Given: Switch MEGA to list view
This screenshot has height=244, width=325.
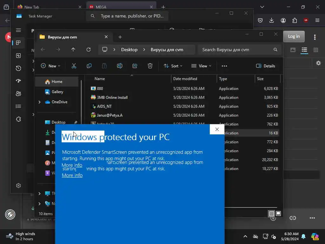Looking at the screenshot, I should (x=304, y=50).
